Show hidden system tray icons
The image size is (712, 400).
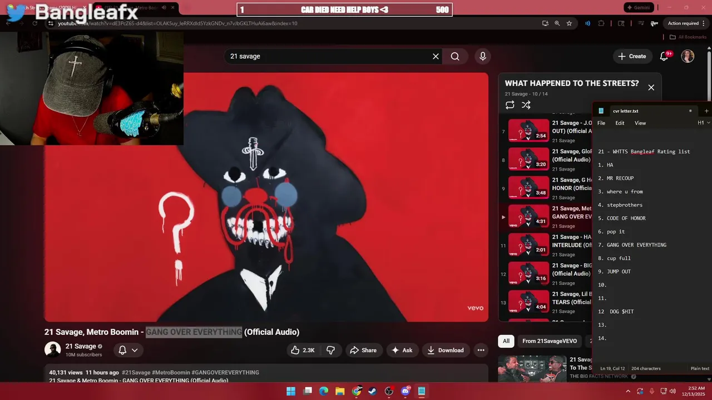pos(628,391)
